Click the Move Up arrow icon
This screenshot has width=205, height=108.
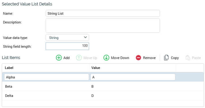tap(79, 58)
